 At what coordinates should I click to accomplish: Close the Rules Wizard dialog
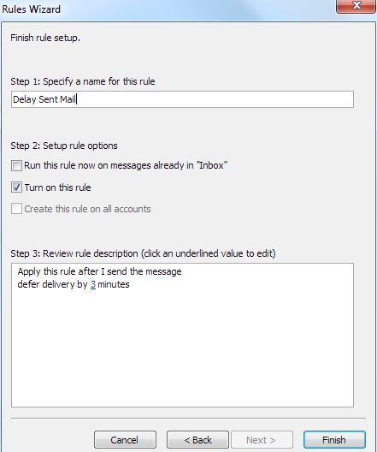pyautogui.click(x=356, y=6)
